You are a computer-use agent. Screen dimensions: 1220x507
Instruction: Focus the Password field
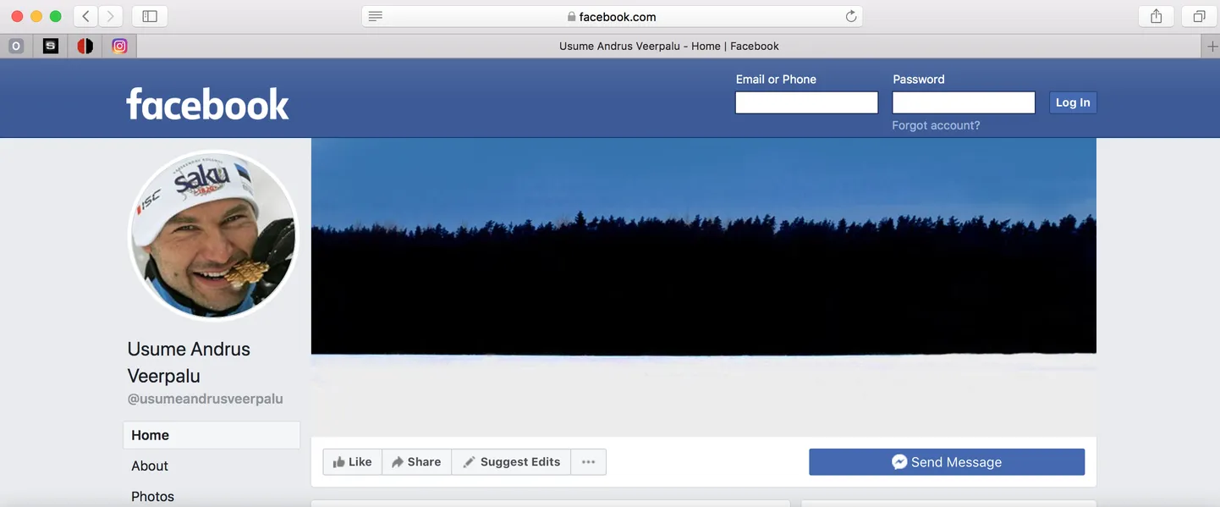tap(964, 102)
